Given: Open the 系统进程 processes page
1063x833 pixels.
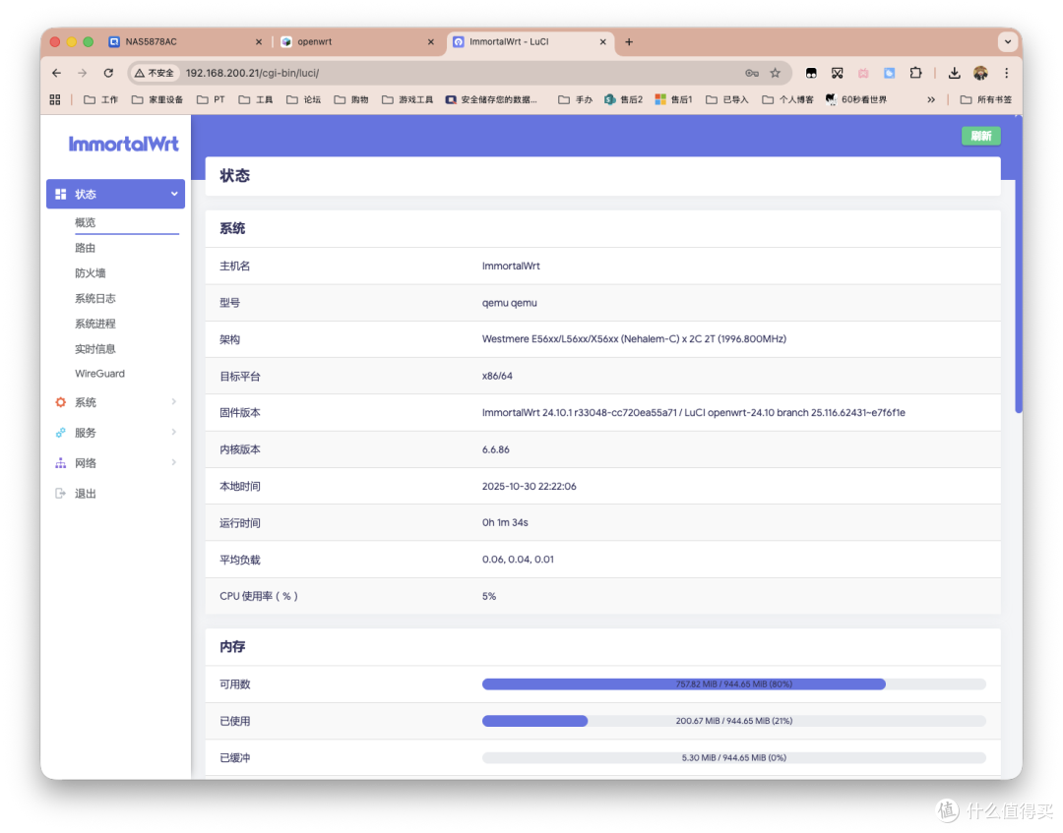Looking at the screenshot, I should coord(95,323).
